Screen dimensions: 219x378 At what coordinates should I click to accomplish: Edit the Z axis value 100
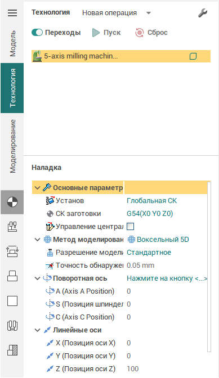pos(133,369)
